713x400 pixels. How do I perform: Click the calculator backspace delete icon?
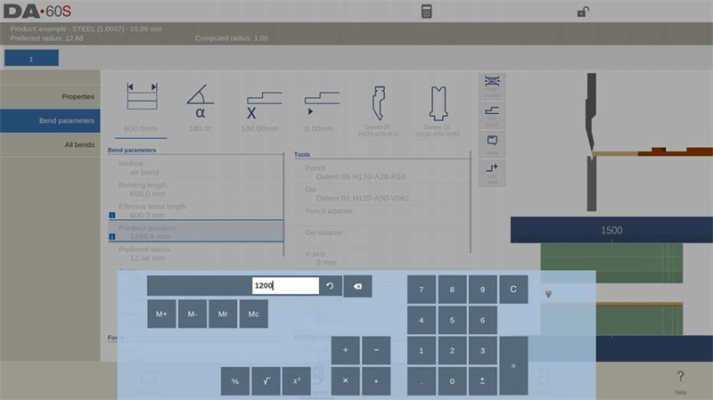357,286
